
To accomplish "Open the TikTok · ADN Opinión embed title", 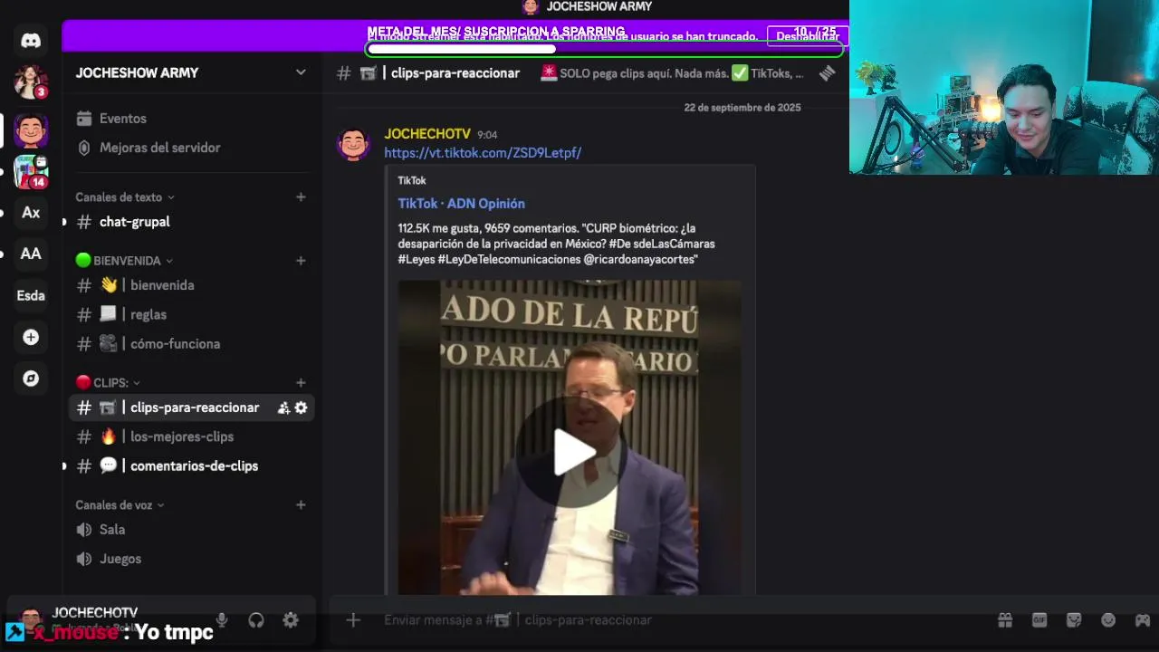I will [461, 204].
